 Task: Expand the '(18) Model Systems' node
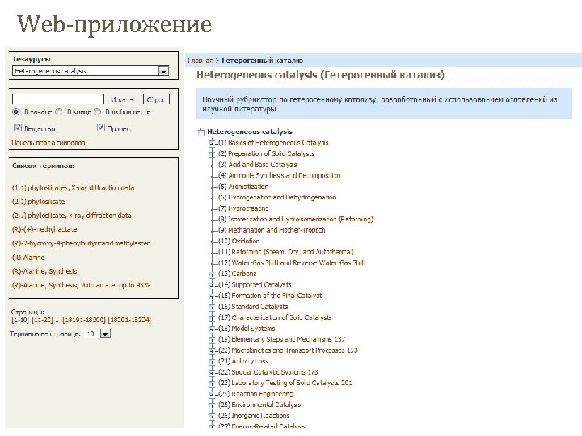212,329
